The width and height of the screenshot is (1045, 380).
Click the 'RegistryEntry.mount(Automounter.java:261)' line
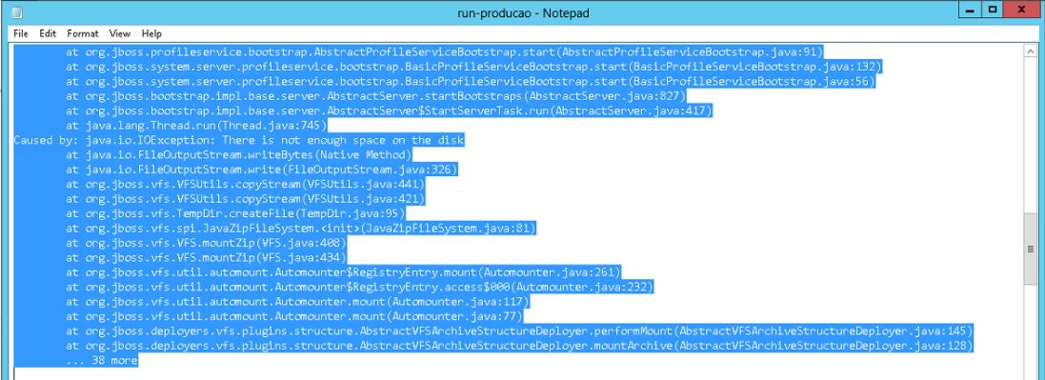pos(343,272)
